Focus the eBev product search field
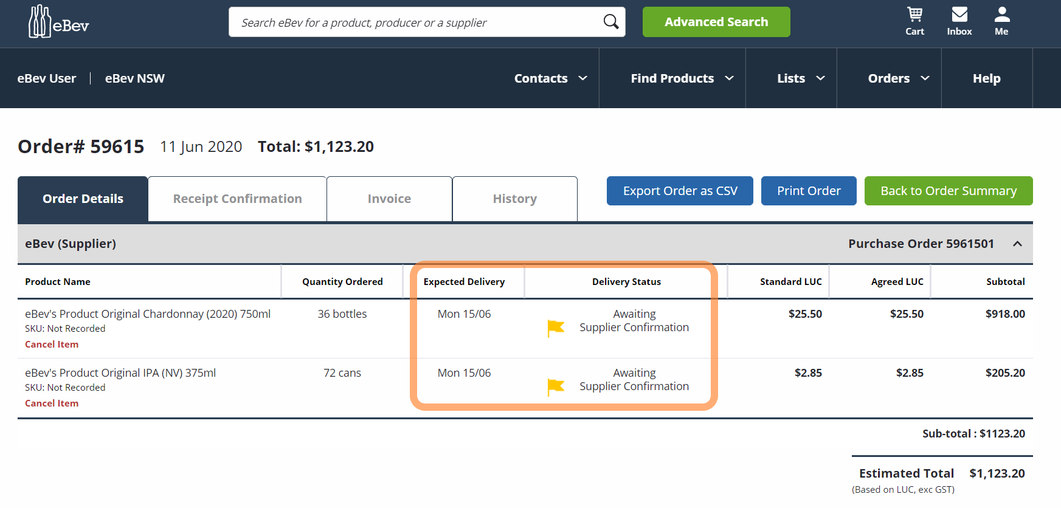The image size is (1061, 508). point(413,22)
